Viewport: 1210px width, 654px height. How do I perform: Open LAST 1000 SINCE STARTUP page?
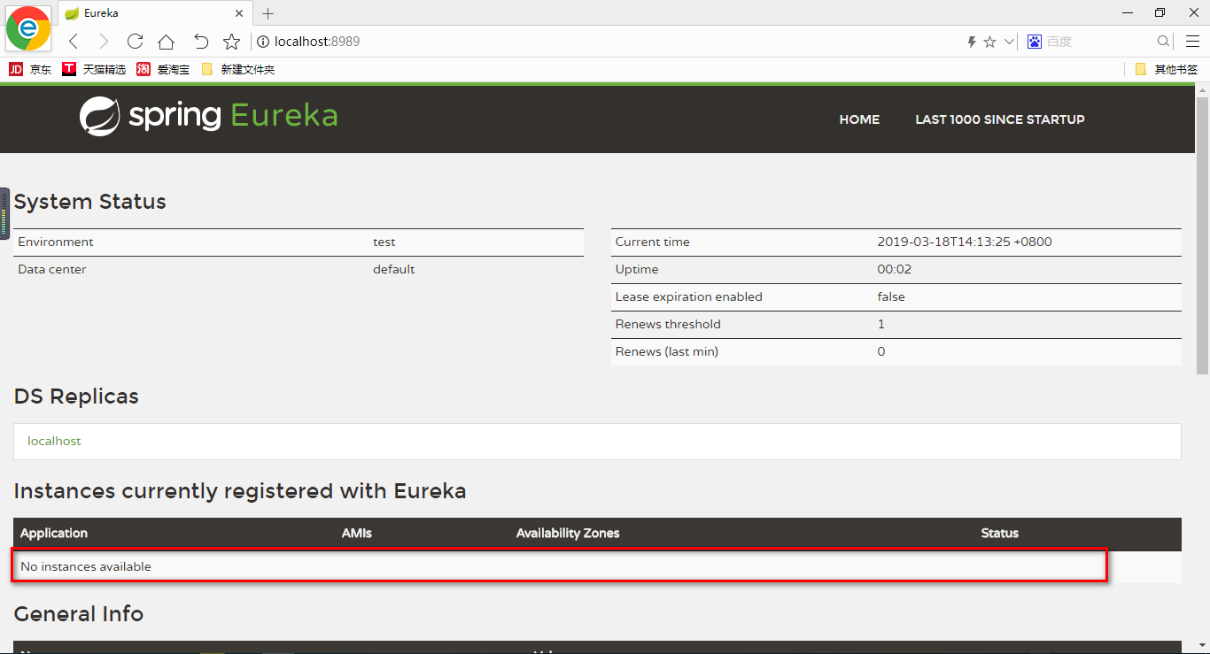click(x=1000, y=119)
